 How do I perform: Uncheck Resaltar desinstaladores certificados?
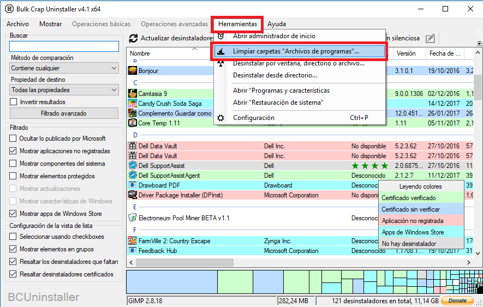(13, 274)
